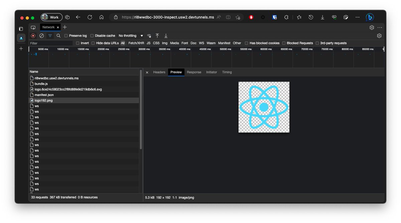Check Blocked Requests checkbox
Image resolution: width=401 pixels, height=223 pixels.
click(284, 43)
